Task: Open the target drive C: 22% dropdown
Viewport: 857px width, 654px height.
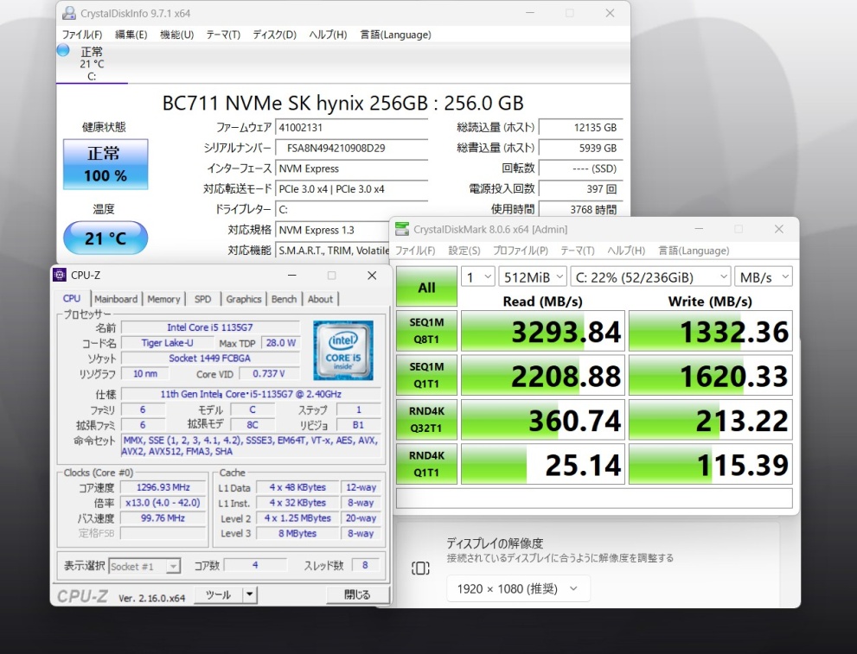Action: coord(650,276)
